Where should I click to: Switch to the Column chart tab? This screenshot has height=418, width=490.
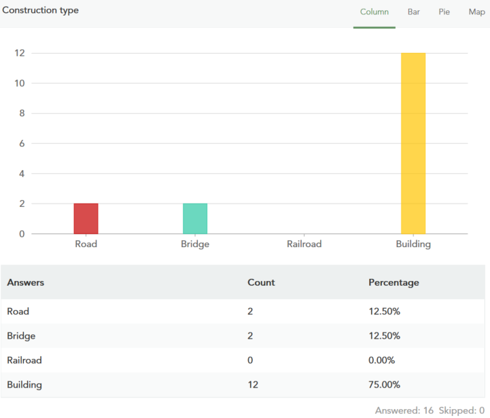pyautogui.click(x=374, y=12)
